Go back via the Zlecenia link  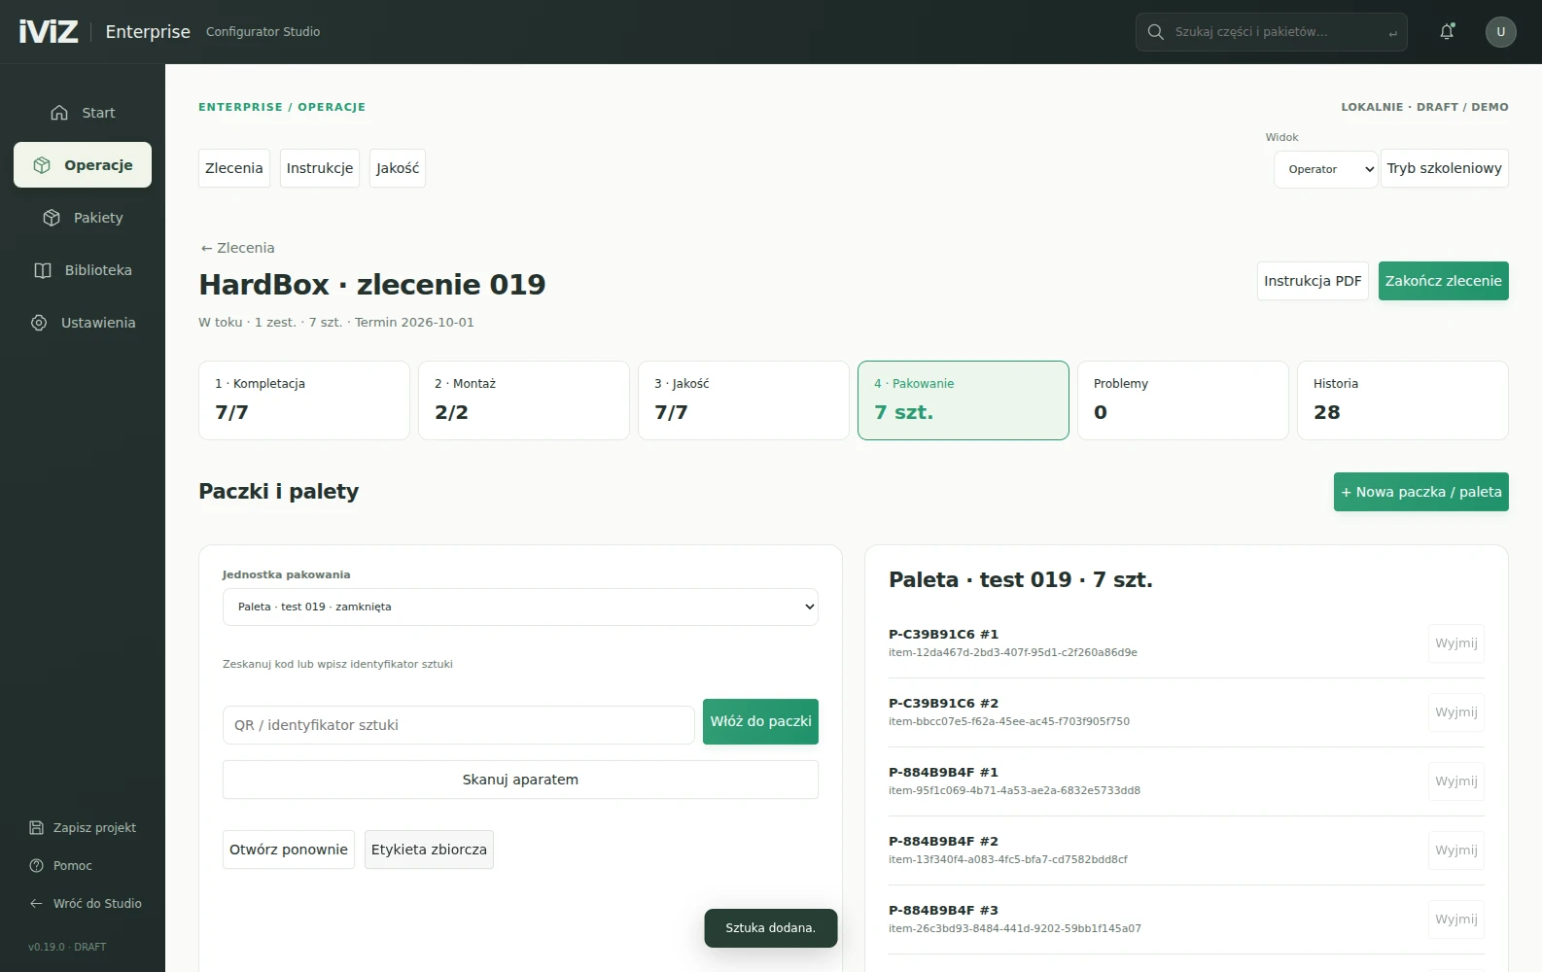click(x=237, y=248)
